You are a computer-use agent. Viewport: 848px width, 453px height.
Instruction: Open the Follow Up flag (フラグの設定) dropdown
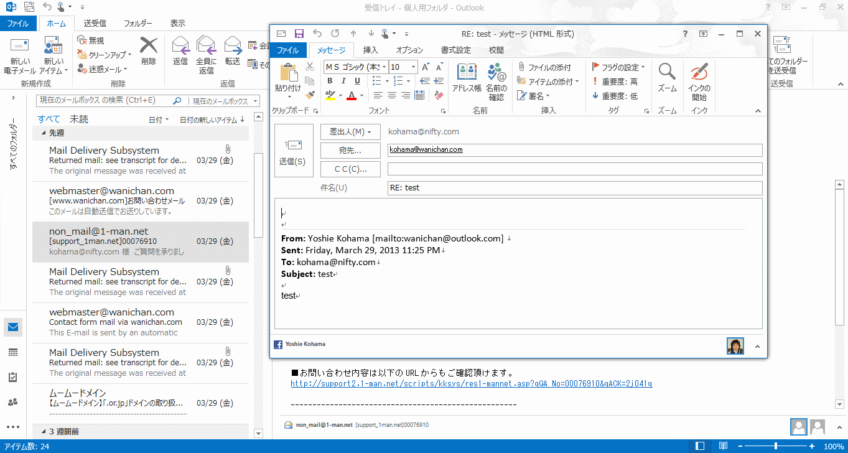tap(618, 67)
